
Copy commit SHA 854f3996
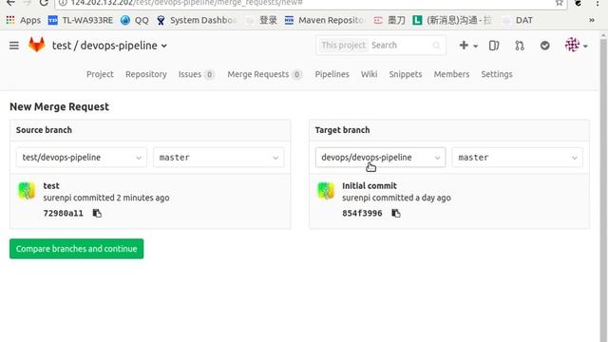tap(396, 213)
